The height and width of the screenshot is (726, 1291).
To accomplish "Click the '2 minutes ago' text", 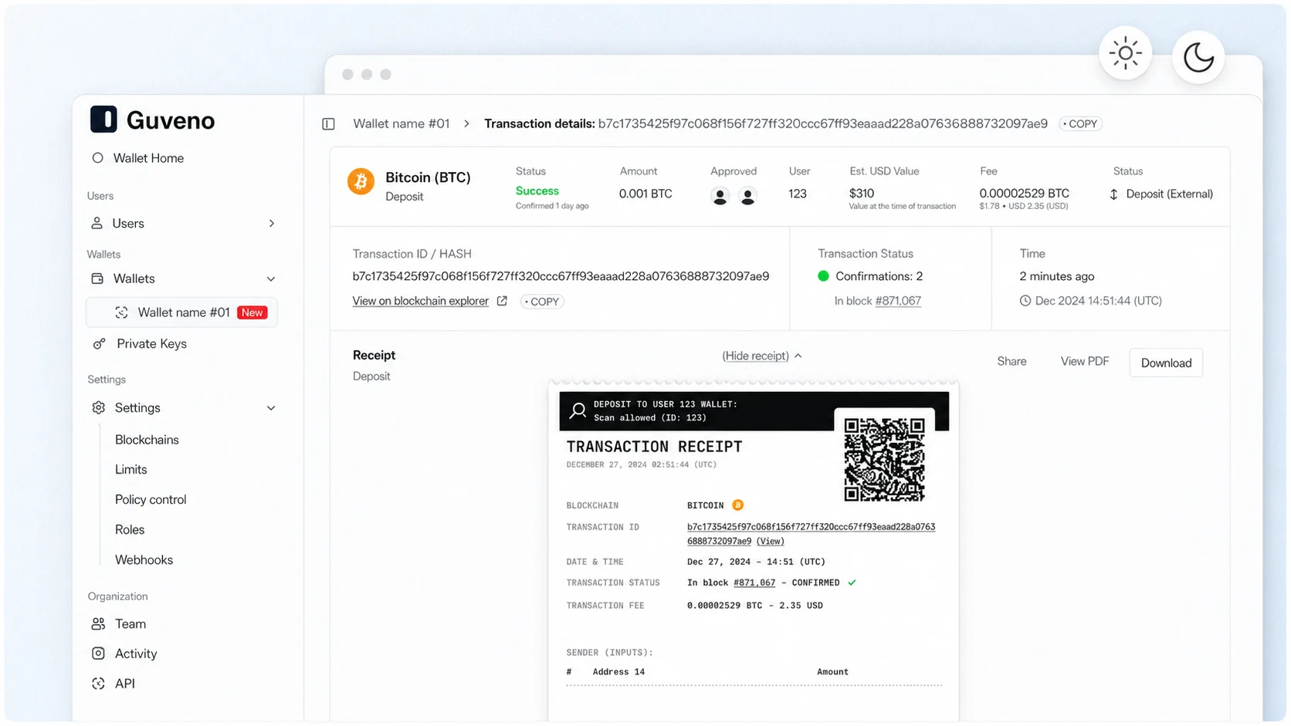I will [x=1056, y=276].
